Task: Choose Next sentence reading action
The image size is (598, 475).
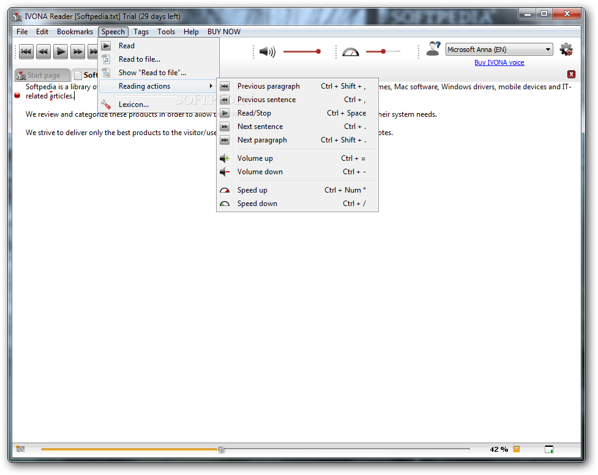Action: pyautogui.click(x=297, y=127)
